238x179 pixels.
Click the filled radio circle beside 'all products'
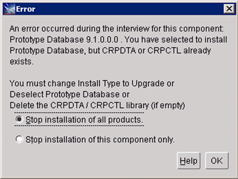coord(19,119)
